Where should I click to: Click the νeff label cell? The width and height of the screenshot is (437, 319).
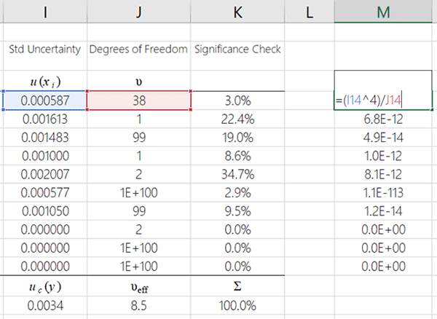tap(139, 286)
